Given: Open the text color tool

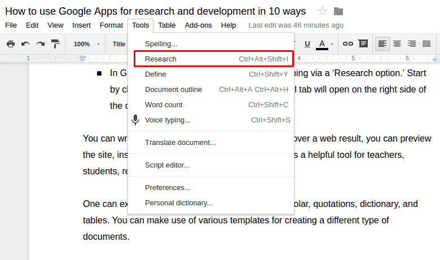Looking at the screenshot, I should point(322,45).
